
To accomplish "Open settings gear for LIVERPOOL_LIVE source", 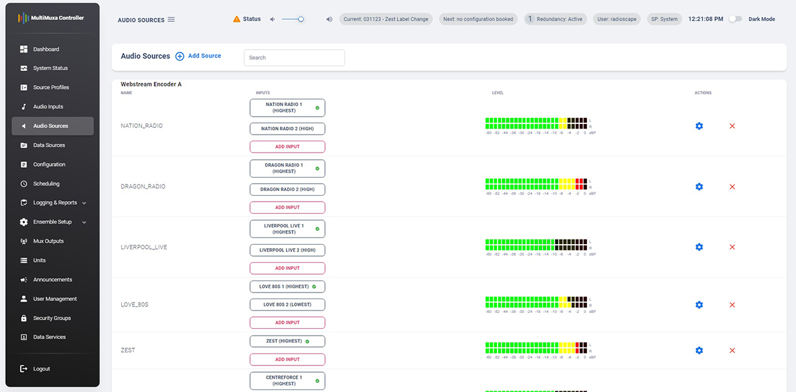I will point(698,247).
